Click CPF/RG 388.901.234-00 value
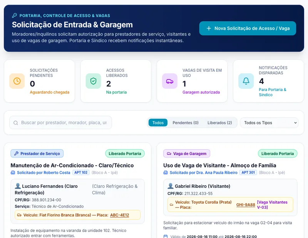 [x=46, y=200]
